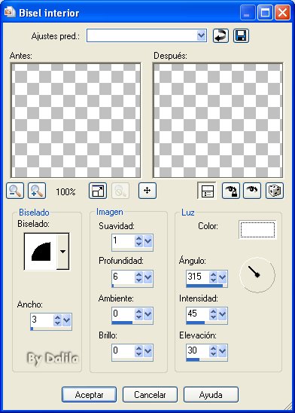Click the Aceptar button
This screenshot has width=295, height=413.
pos(89,394)
